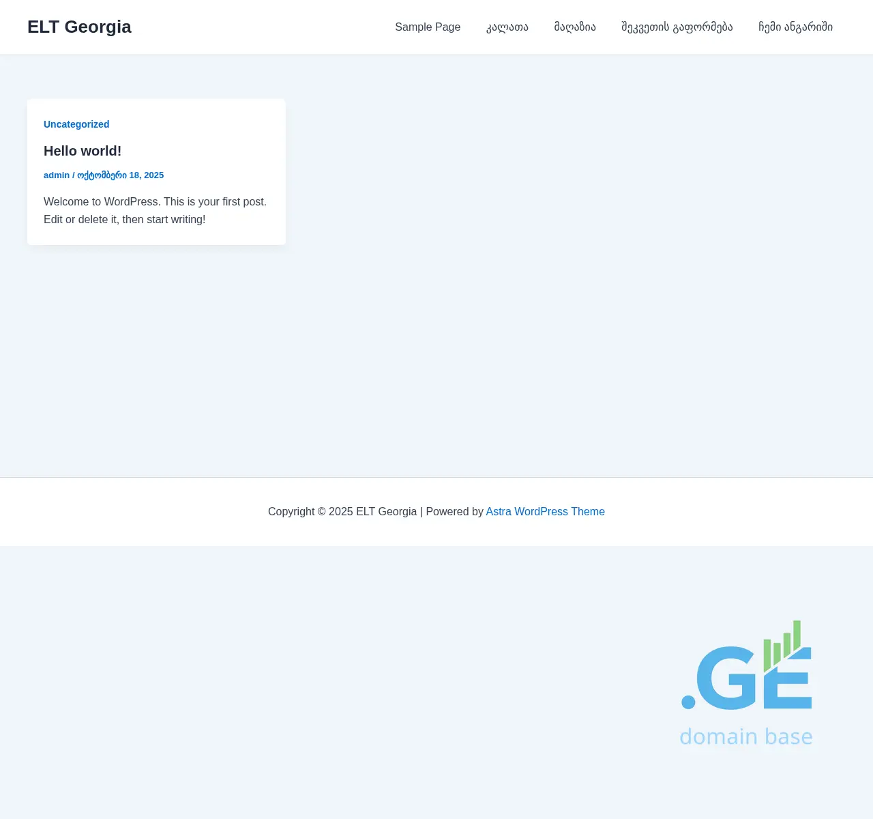Open the ELT Georgia site title
The image size is (873, 819).
79,27
